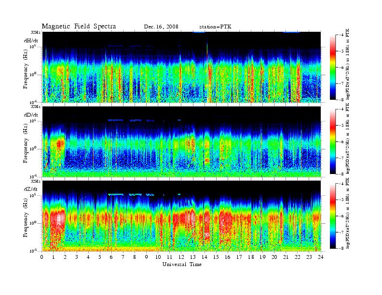Image resolution: width=382 pixels, height=295 pixels.
Task: Click hour '18' on the Universal Time axis
Action: pos(251,257)
